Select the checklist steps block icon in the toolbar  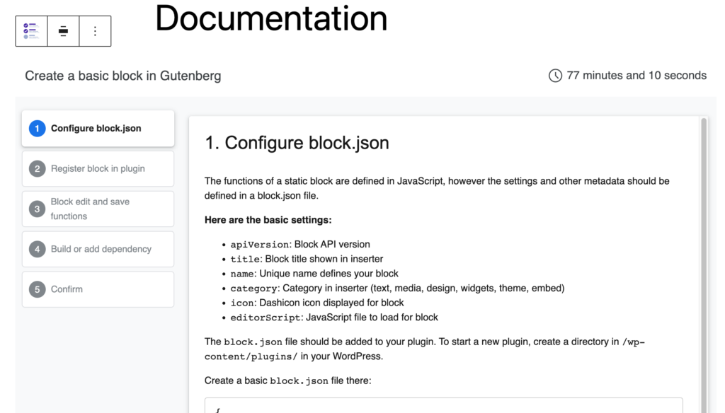tap(31, 30)
